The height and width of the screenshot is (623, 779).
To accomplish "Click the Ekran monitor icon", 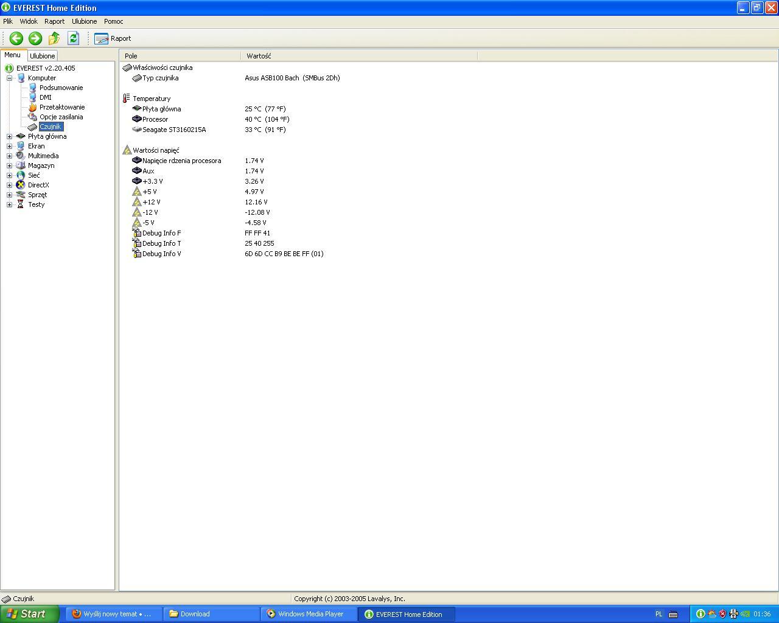I will [x=21, y=146].
